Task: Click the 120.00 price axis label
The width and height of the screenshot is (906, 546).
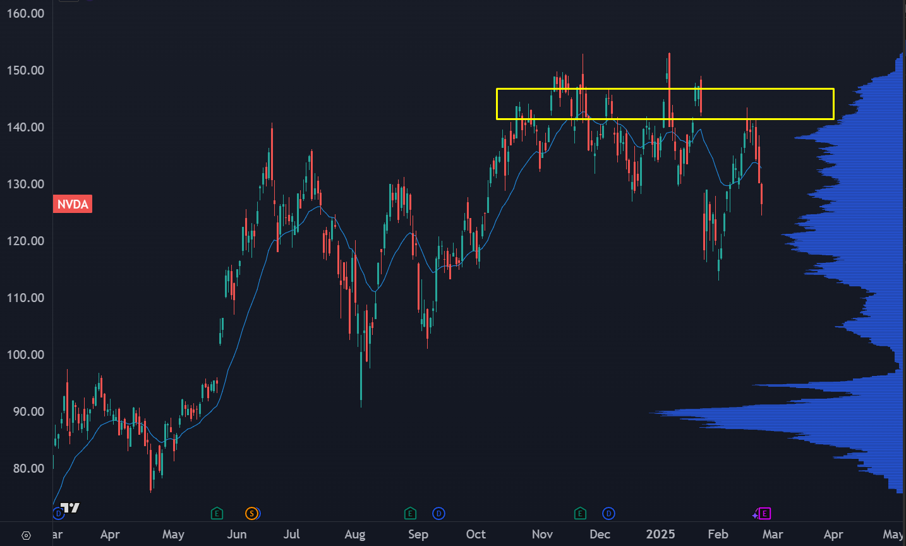Action: coord(25,241)
